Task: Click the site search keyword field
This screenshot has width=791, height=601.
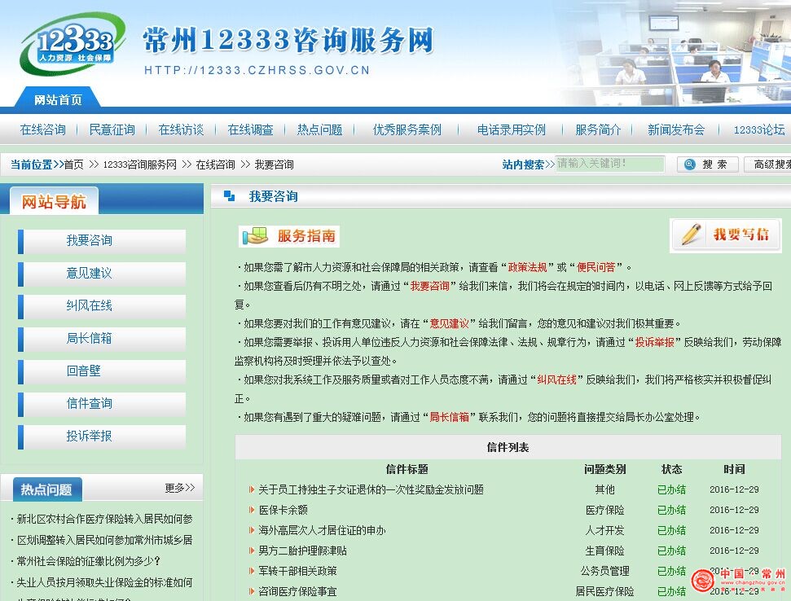Action: tap(609, 164)
